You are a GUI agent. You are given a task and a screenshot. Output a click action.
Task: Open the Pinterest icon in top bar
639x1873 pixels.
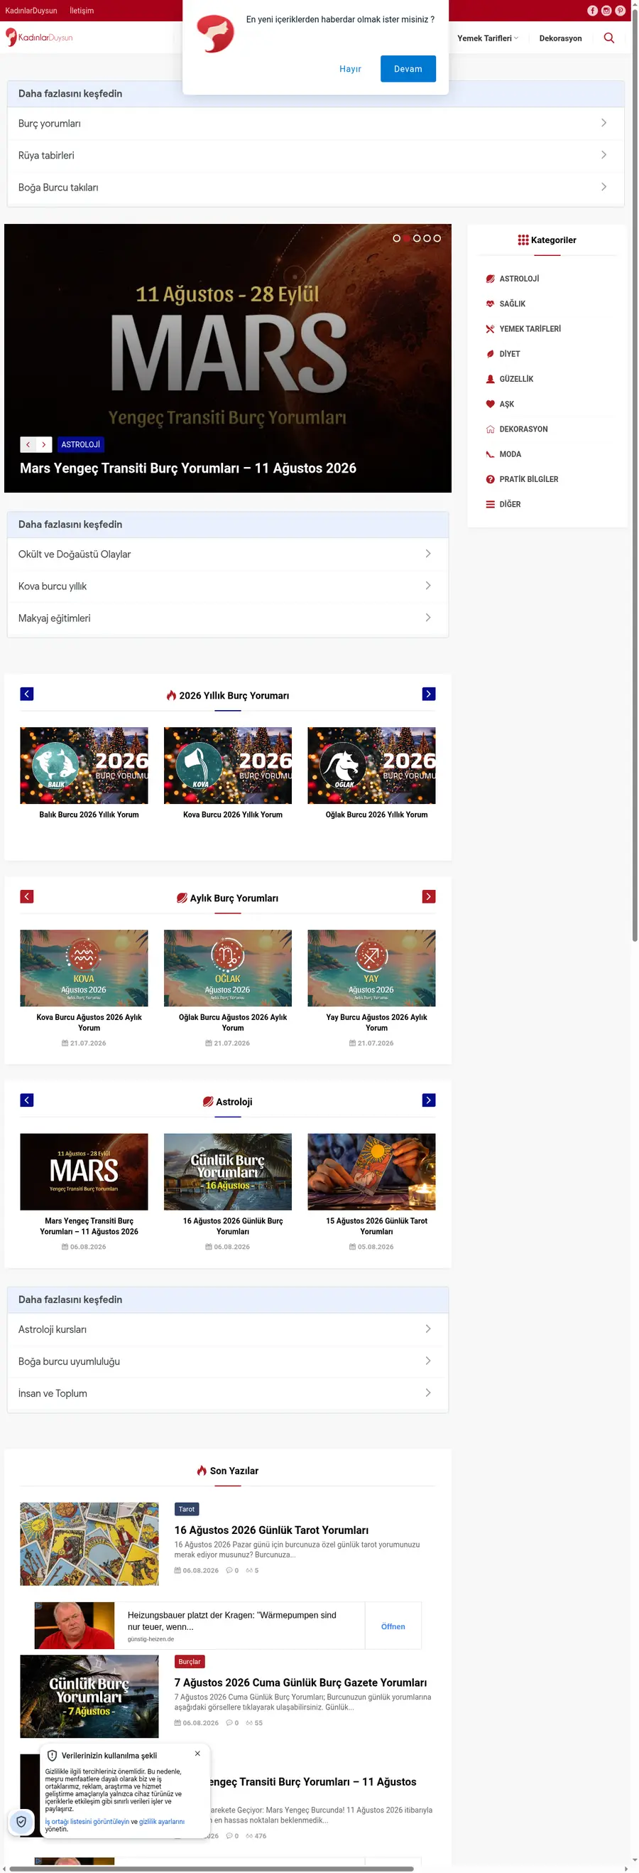(619, 11)
